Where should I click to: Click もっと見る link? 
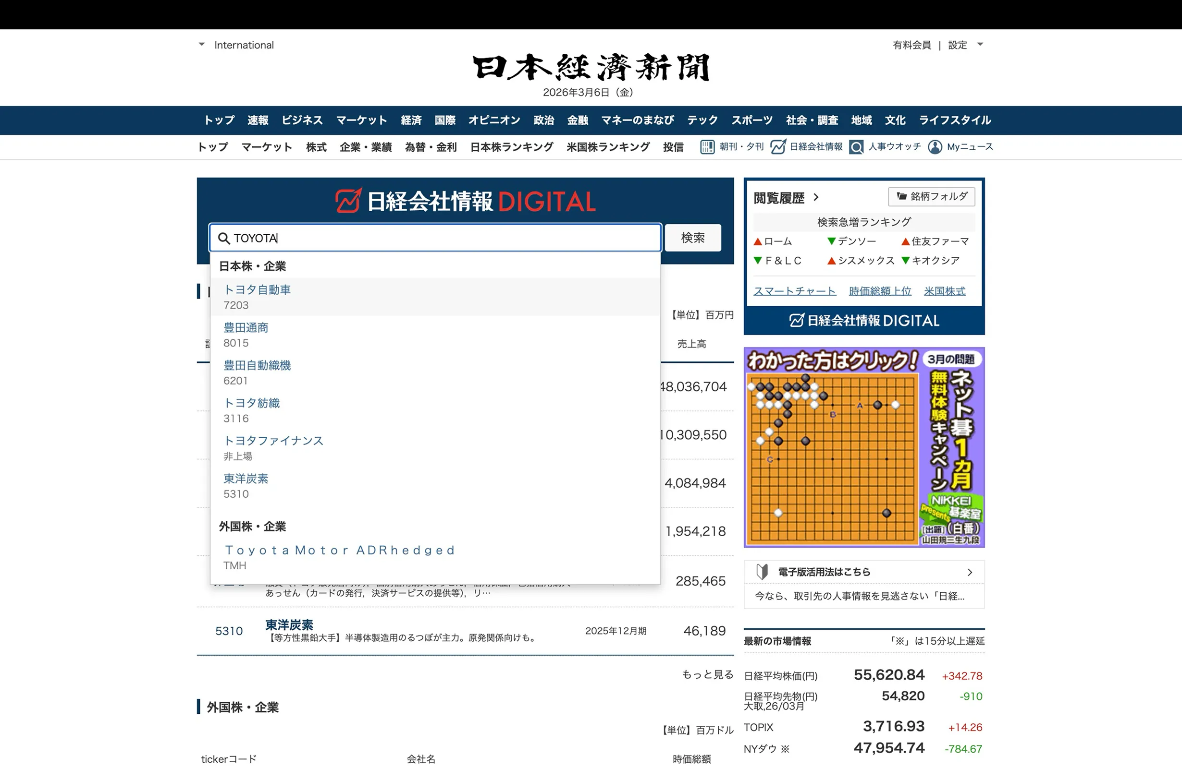(x=708, y=675)
